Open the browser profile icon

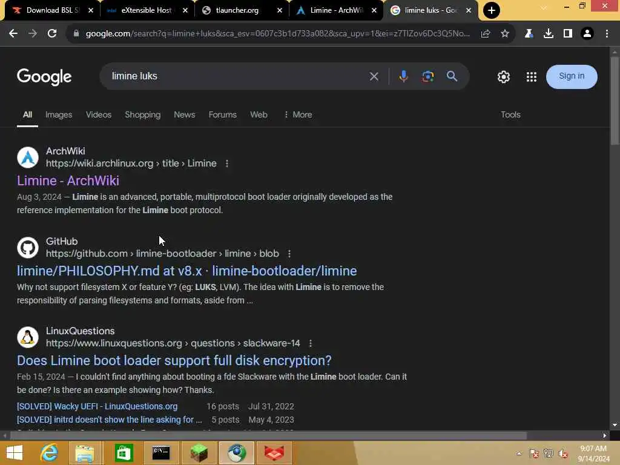coord(587,34)
